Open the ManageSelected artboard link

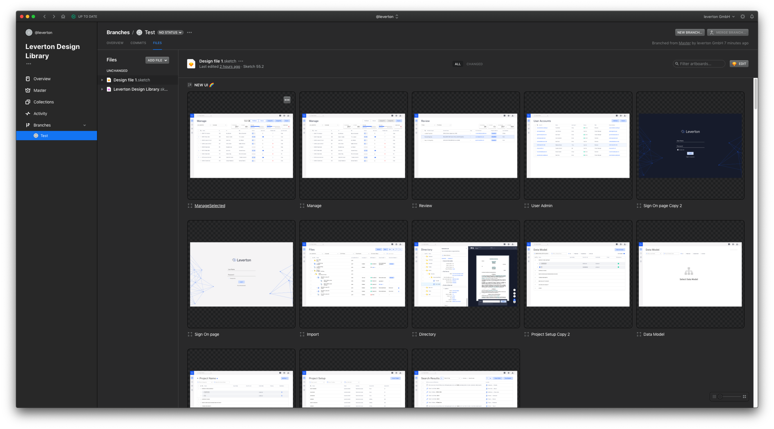pyautogui.click(x=210, y=206)
